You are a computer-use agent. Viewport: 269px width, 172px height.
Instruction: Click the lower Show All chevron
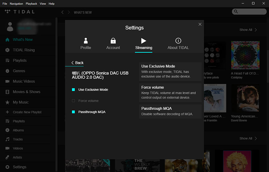coord(256,138)
